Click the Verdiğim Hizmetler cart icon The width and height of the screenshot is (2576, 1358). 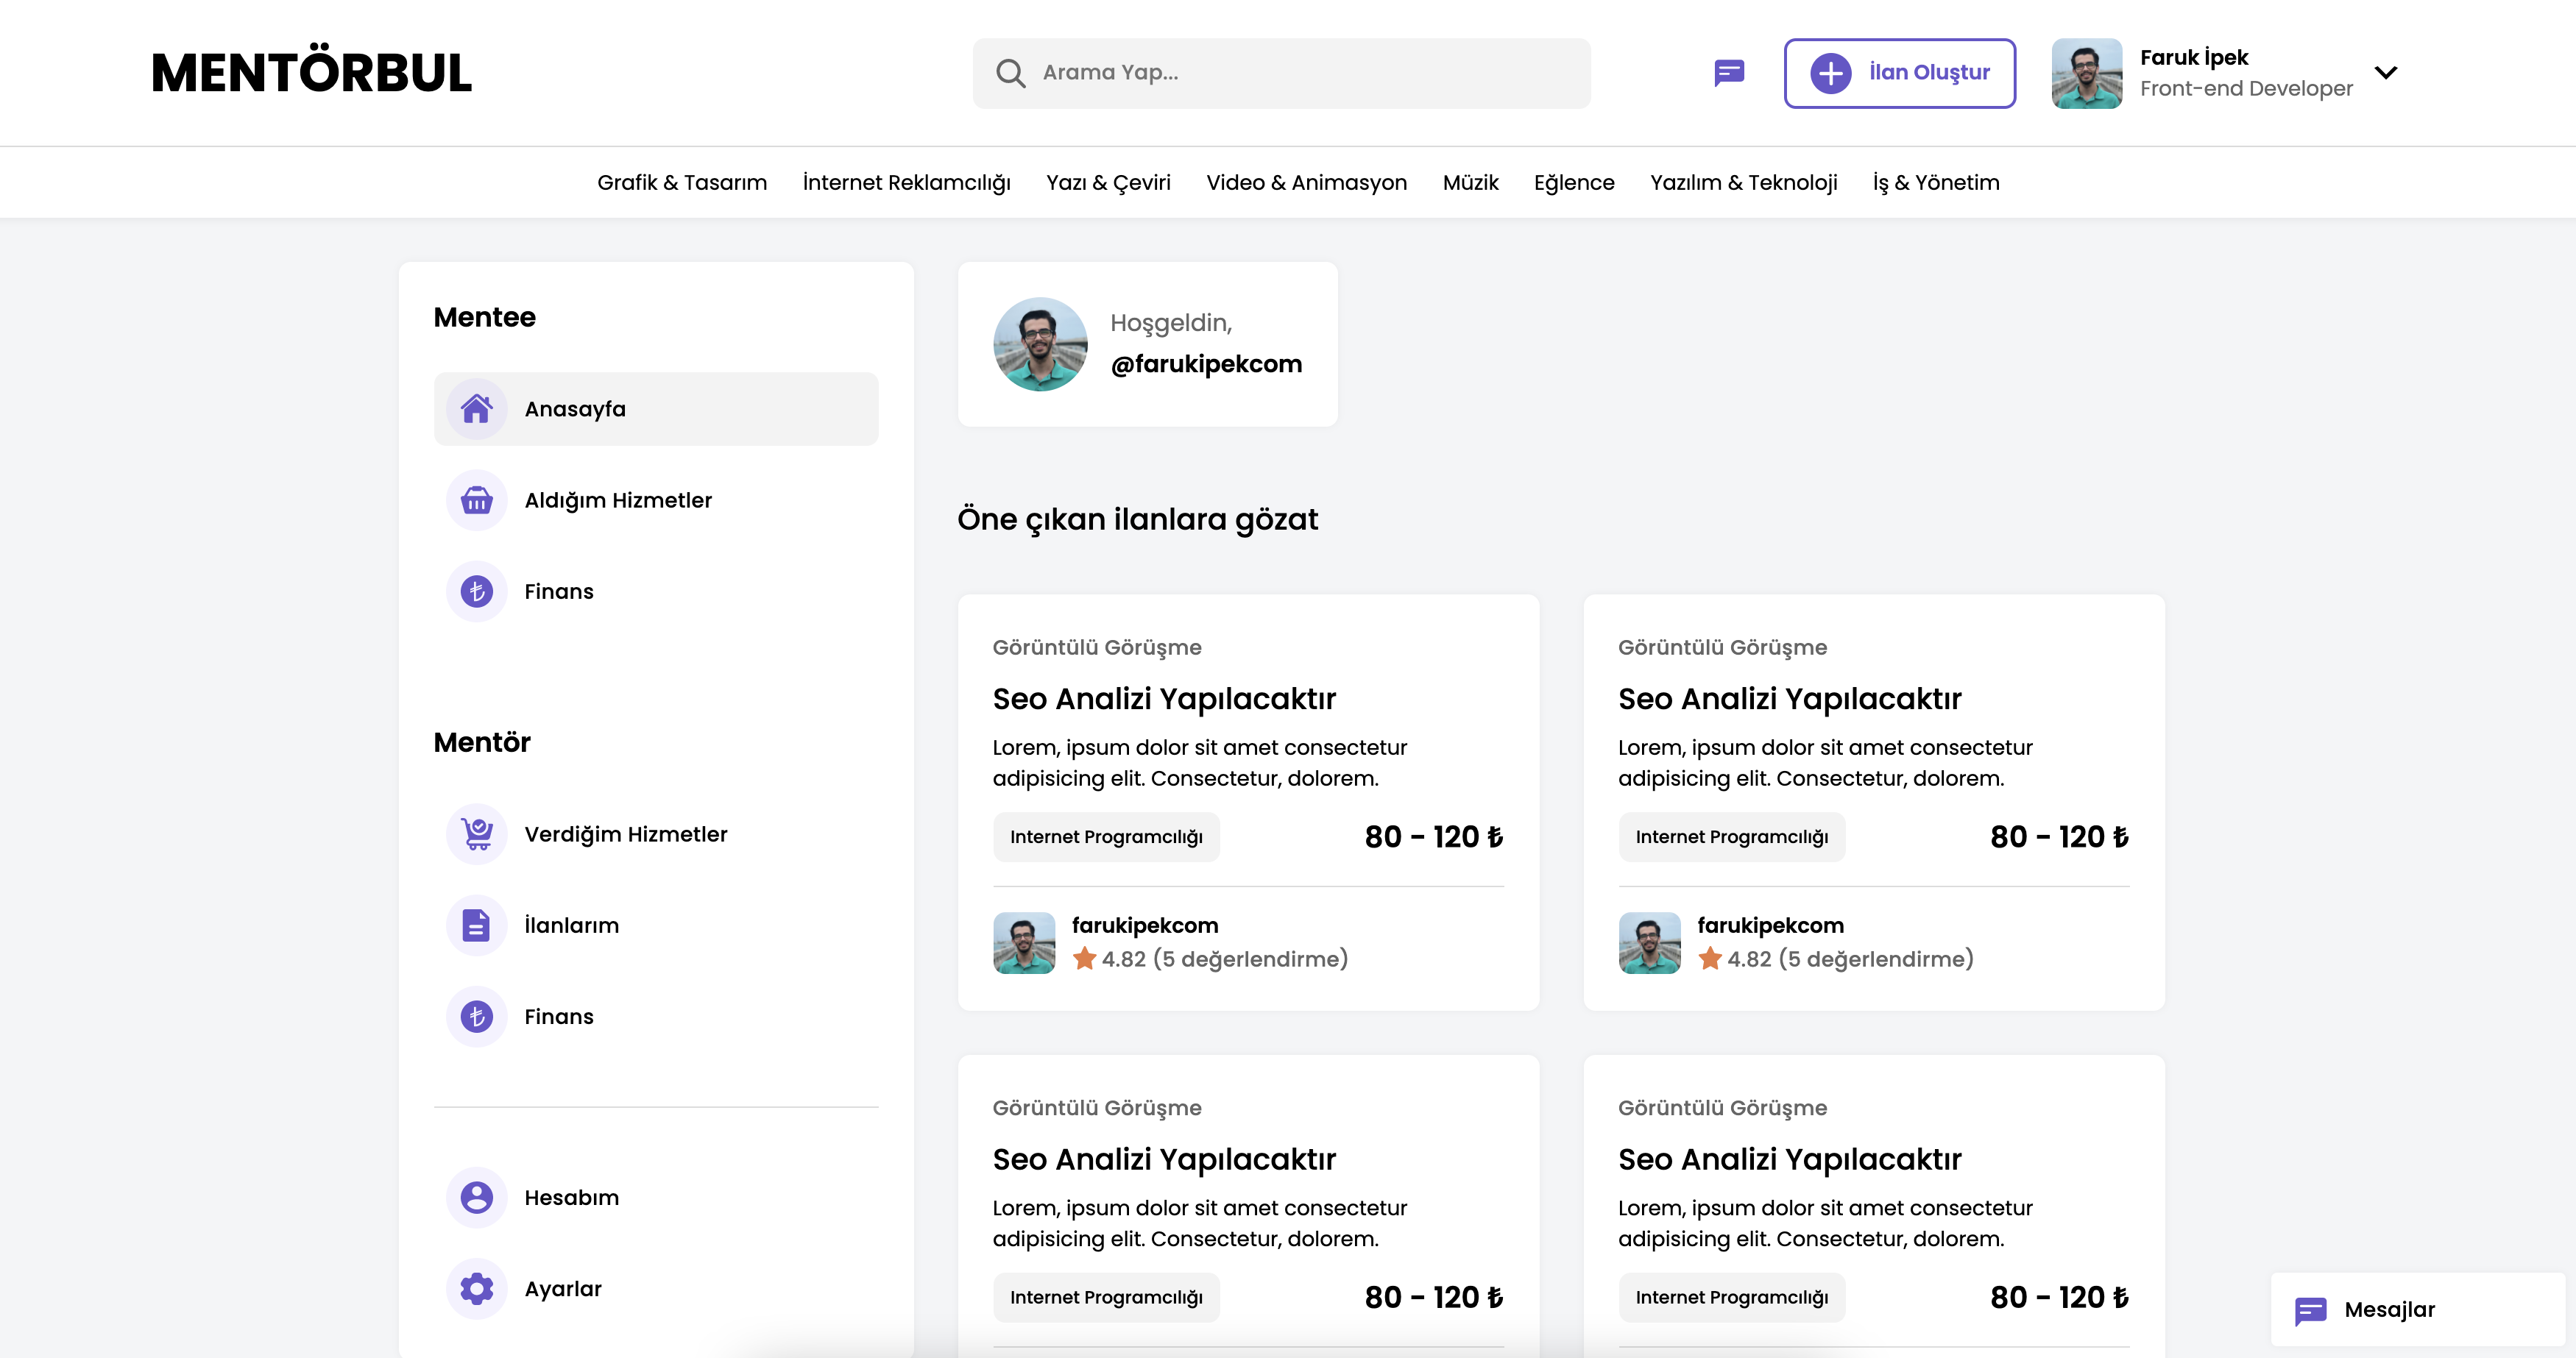coord(477,833)
